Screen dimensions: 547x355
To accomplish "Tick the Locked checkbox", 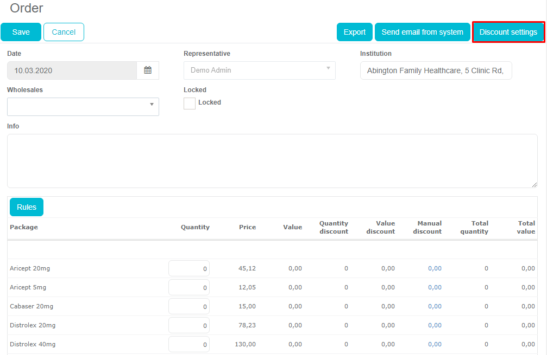I will pos(190,103).
